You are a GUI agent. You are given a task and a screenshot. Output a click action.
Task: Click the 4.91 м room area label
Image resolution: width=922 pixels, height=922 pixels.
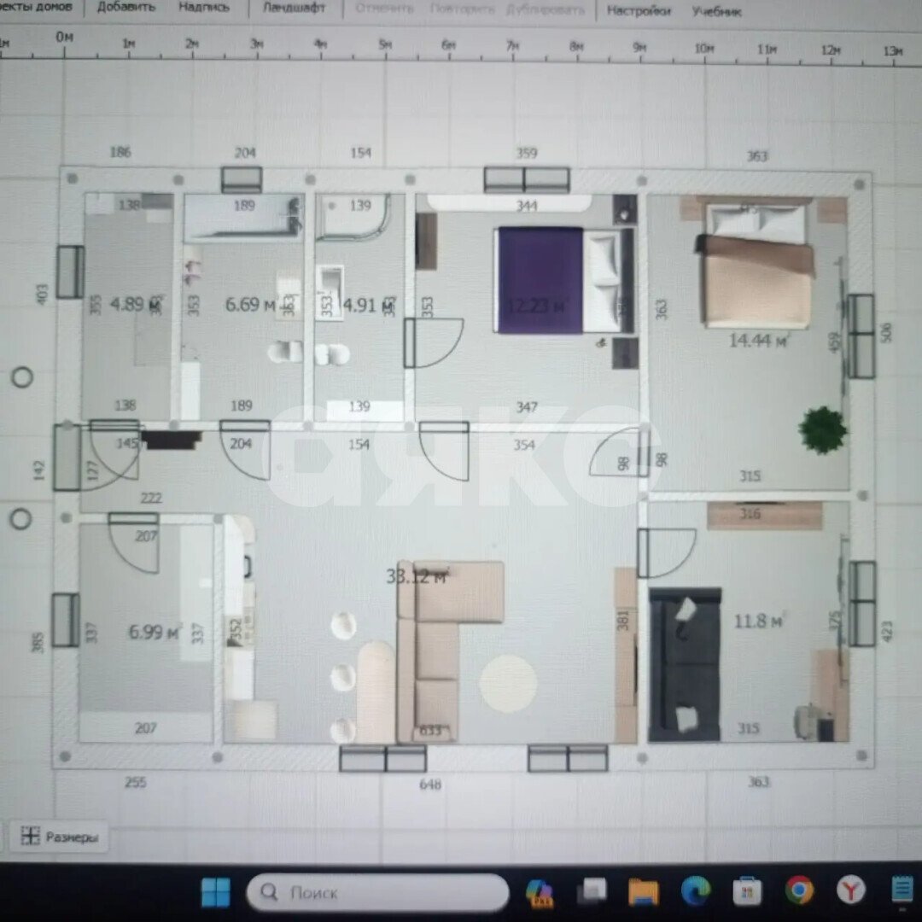pos(367,305)
